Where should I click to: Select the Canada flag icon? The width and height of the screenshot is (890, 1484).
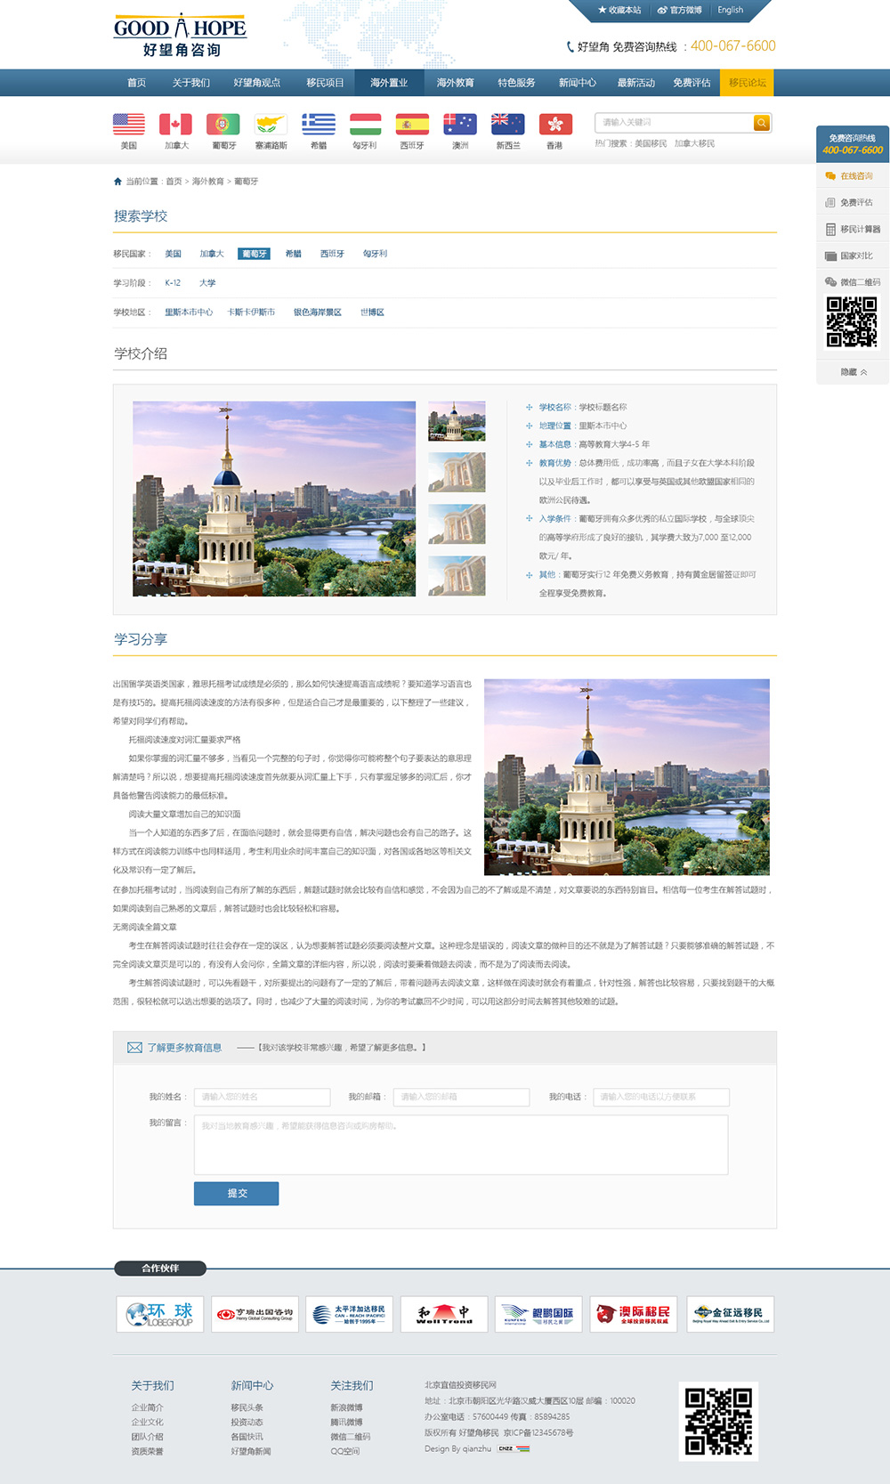176,125
